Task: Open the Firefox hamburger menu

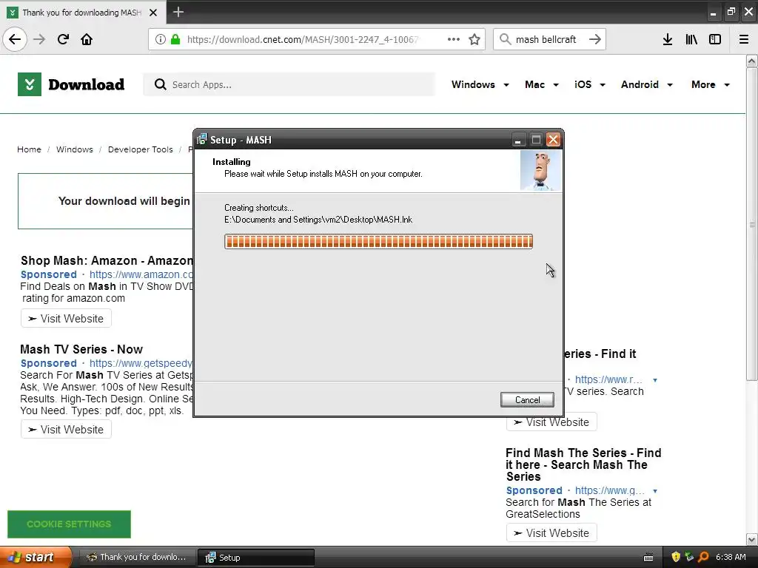Action: click(x=744, y=39)
